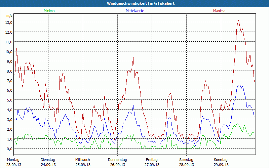Click the 8,0 y-axis value

click(9, 71)
